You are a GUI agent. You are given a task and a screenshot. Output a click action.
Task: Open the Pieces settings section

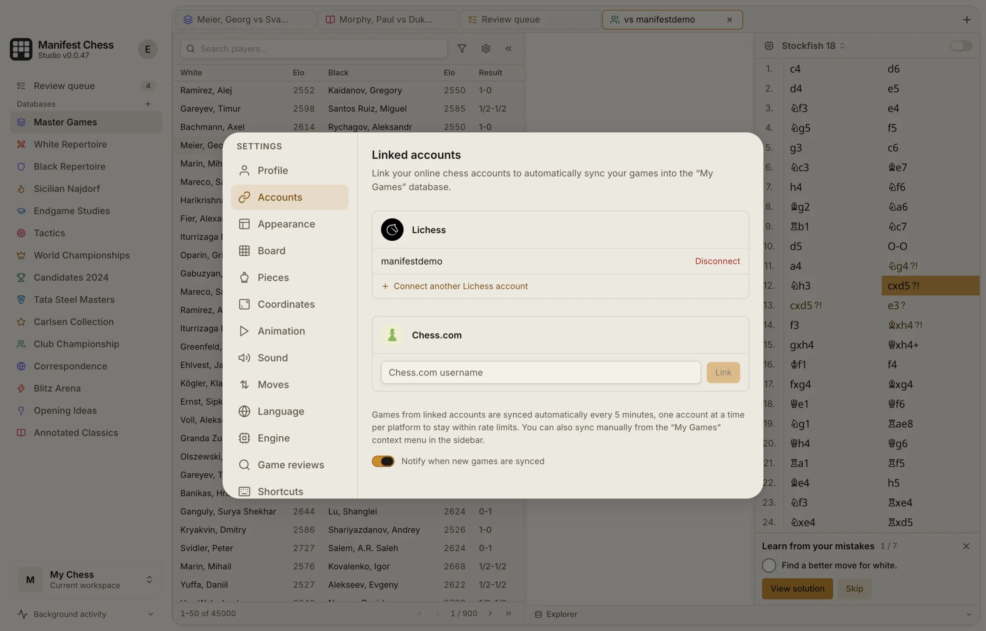[x=290, y=277]
